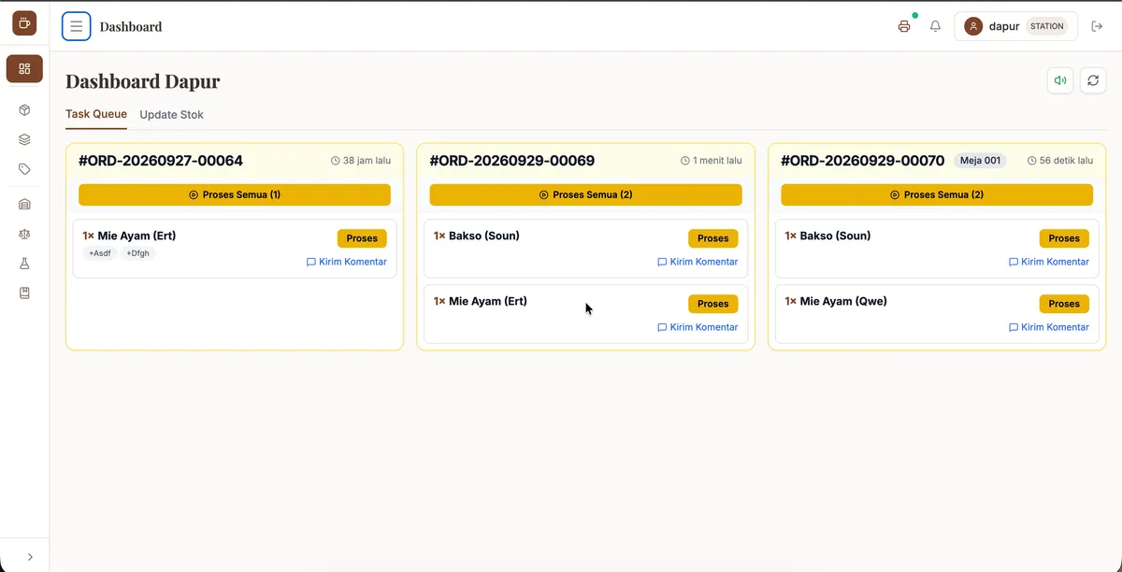This screenshot has width=1122, height=572.
Task: Switch to the Task Queue tab
Action: 96,115
